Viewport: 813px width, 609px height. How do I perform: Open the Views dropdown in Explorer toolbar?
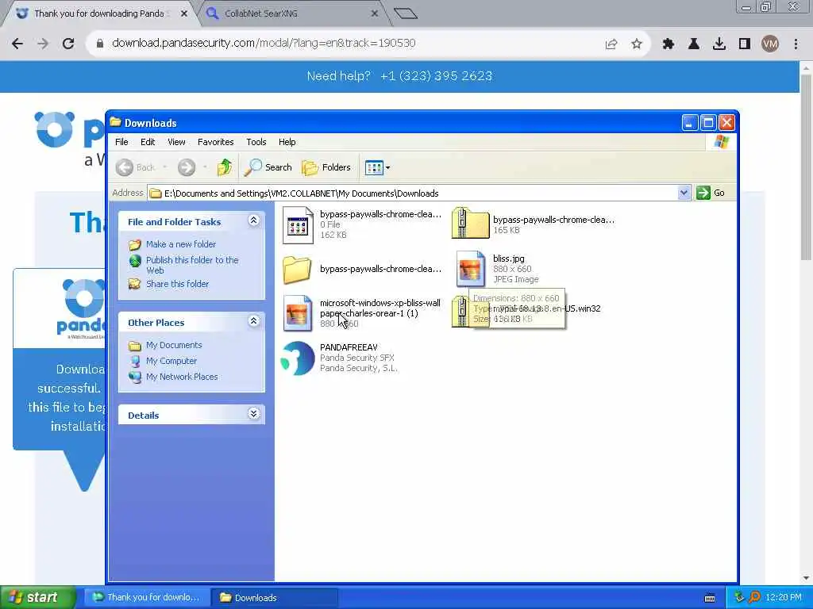pos(377,167)
